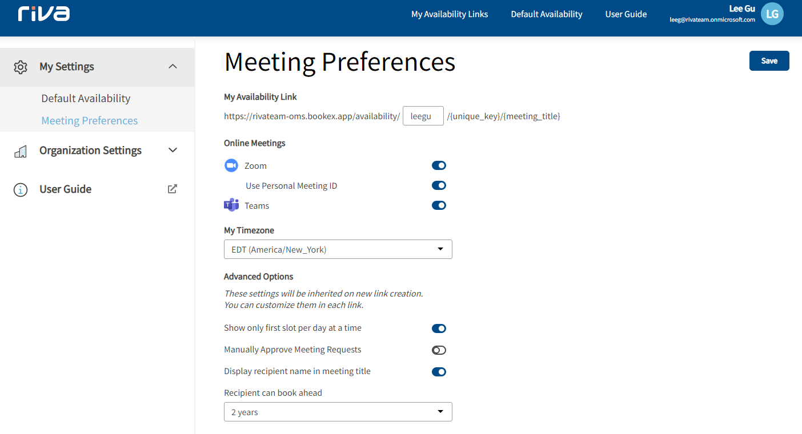Collapse the My Settings section

tap(173, 67)
